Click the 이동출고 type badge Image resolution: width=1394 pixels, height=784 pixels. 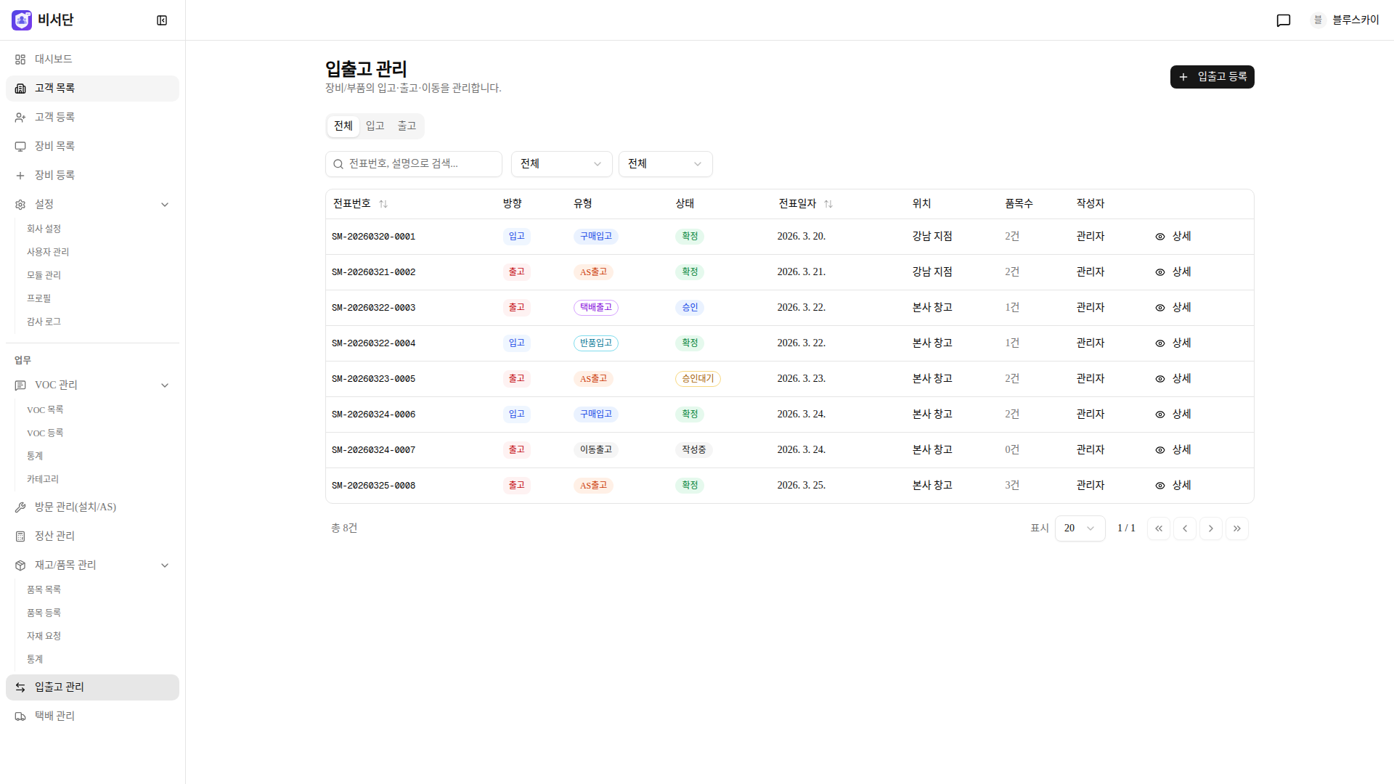click(x=596, y=450)
